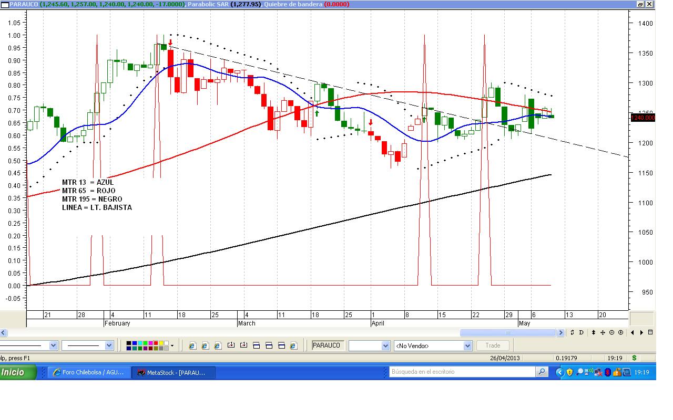The height and width of the screenshot is (420, 673).
Task: Zoom in with the plus magnifier icon
Action: click(620, 332)
